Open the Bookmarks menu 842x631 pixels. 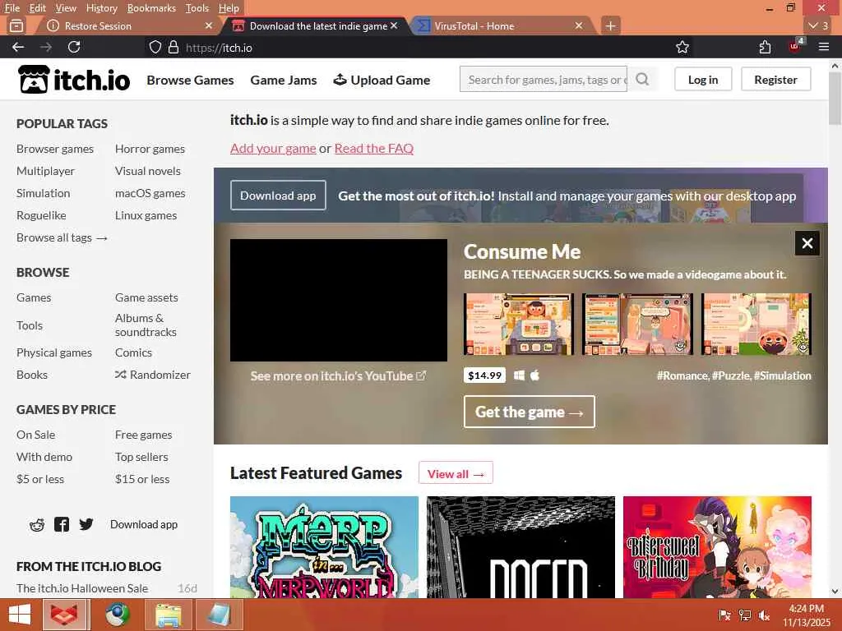[x=151, y=8]
